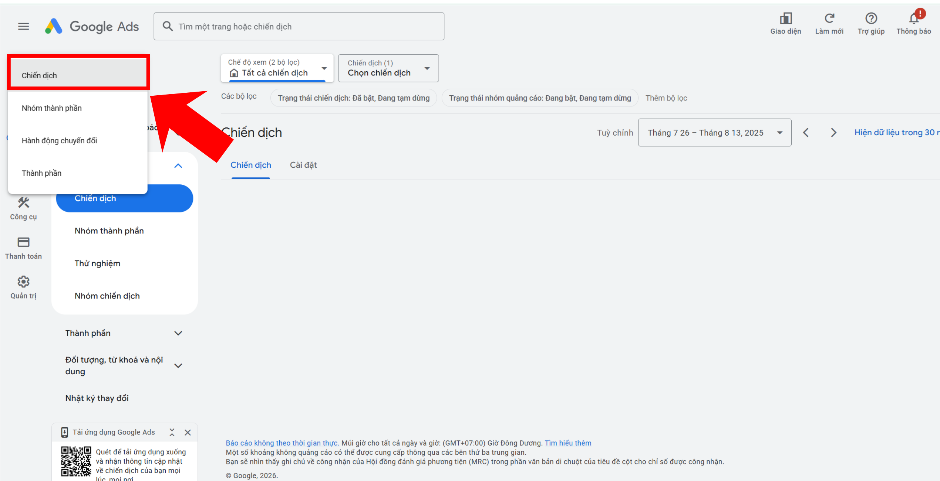This screenshot has width=940, height=481.
Task: Expand Đối tượng, từ khoá và nội dung
Action: tap(178, 366)
